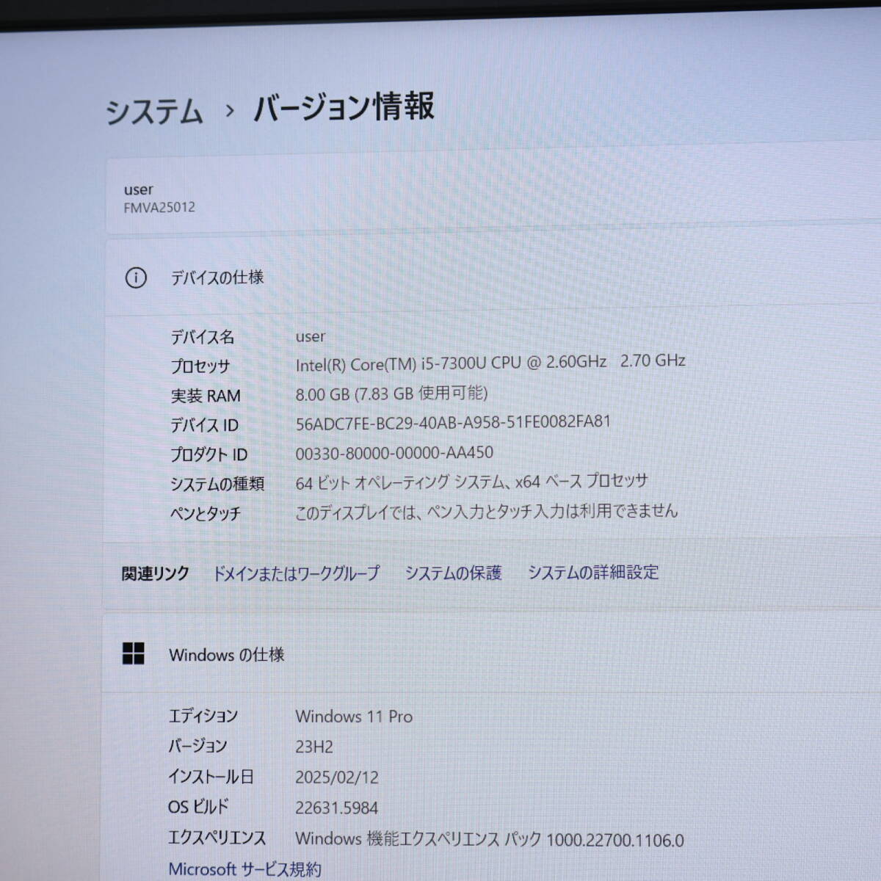The width and height of the screenshot is (881, 881).
Task: Select edition value Windows 11 Pro
Action: [x=354, y=717]
